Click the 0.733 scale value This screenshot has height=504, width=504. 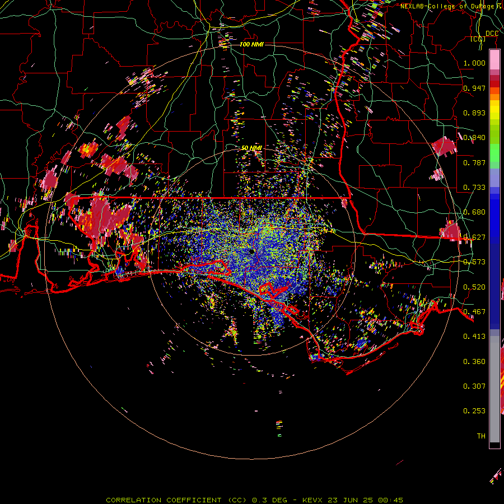[474, 188]
